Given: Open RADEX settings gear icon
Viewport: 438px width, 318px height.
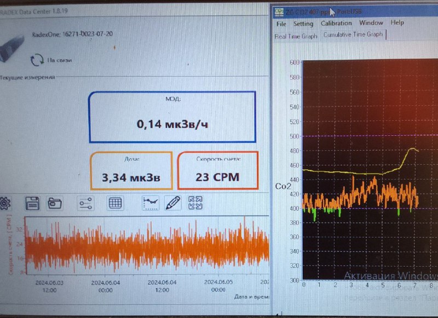Looking at the screenshot, I should coord(5,203).
